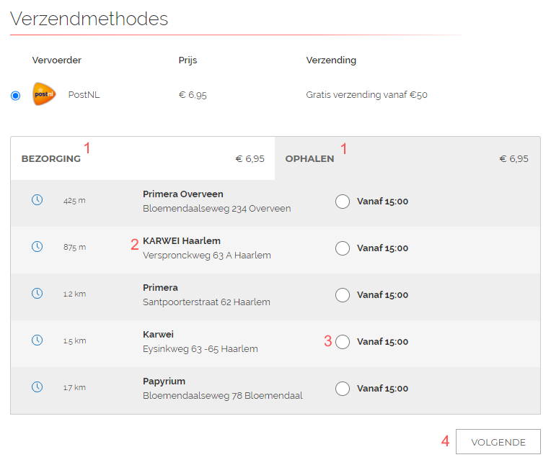Click the Primera Overveen location name
Screen dimensions: 551x465
coord(182,194)
